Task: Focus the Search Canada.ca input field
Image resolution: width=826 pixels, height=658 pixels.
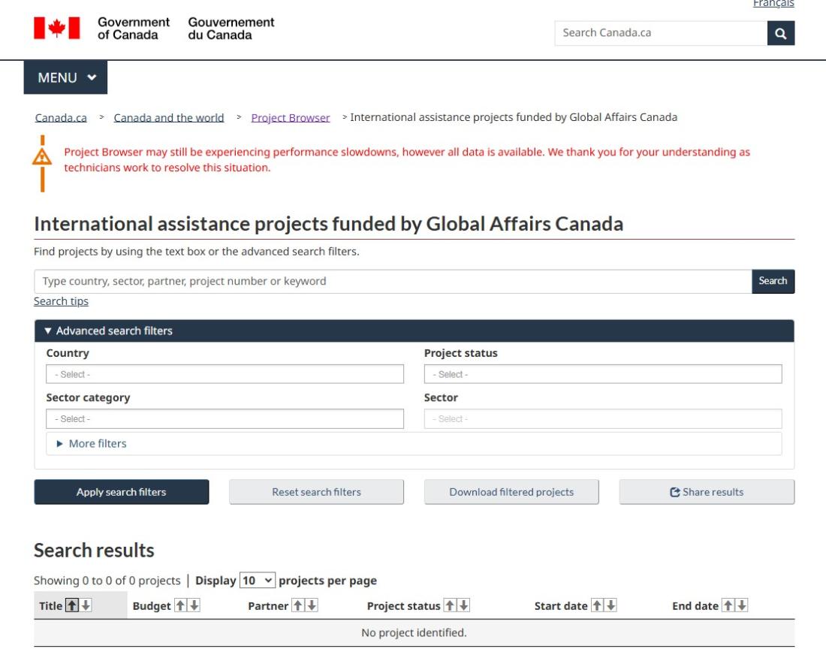Action: [661, 33]
